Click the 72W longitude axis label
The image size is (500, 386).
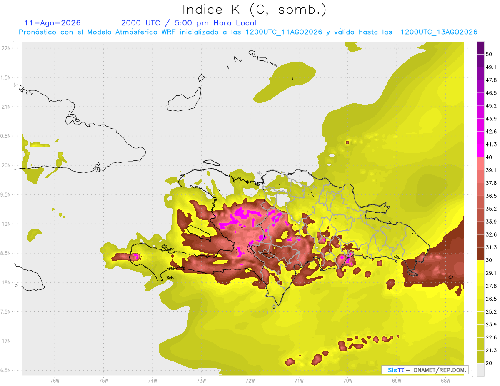(250, 380)
